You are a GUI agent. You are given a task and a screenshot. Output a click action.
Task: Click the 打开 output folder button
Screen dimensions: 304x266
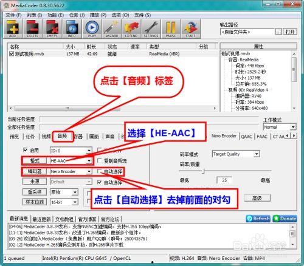[x=290, y=32]
